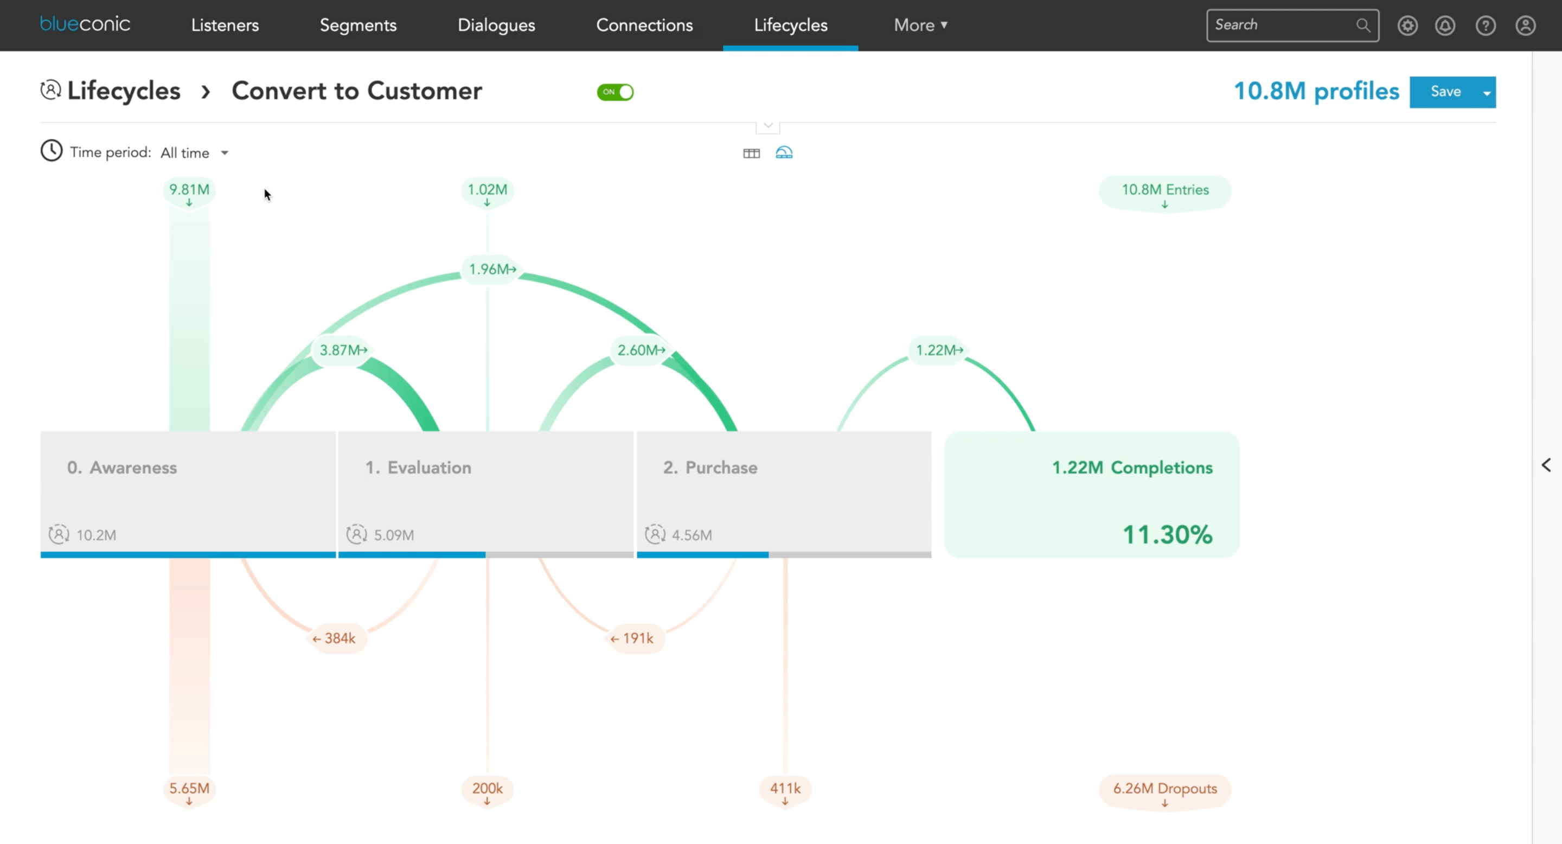Collapse the right sidebar using the arrow

point(1546,465)
